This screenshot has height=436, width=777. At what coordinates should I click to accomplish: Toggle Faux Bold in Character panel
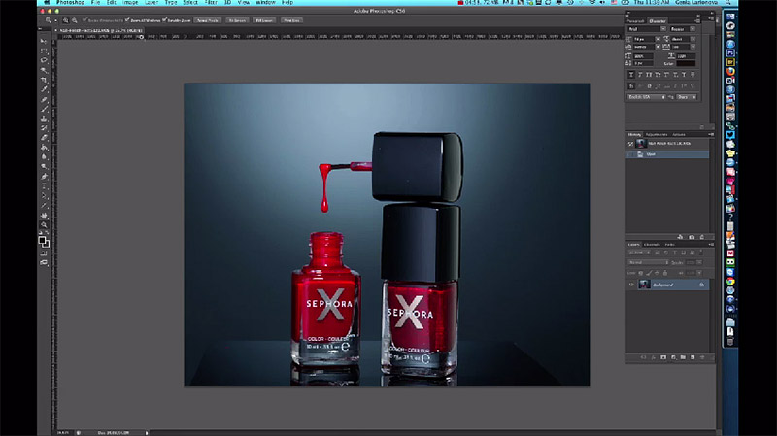(630, 75)
